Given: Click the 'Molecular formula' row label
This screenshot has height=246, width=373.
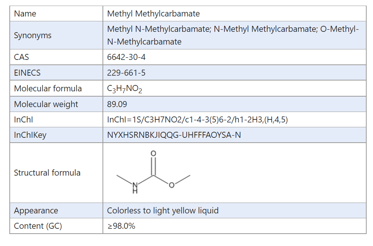Looking at the screenshot, I should pyautogui.click(x=48, y=88).
